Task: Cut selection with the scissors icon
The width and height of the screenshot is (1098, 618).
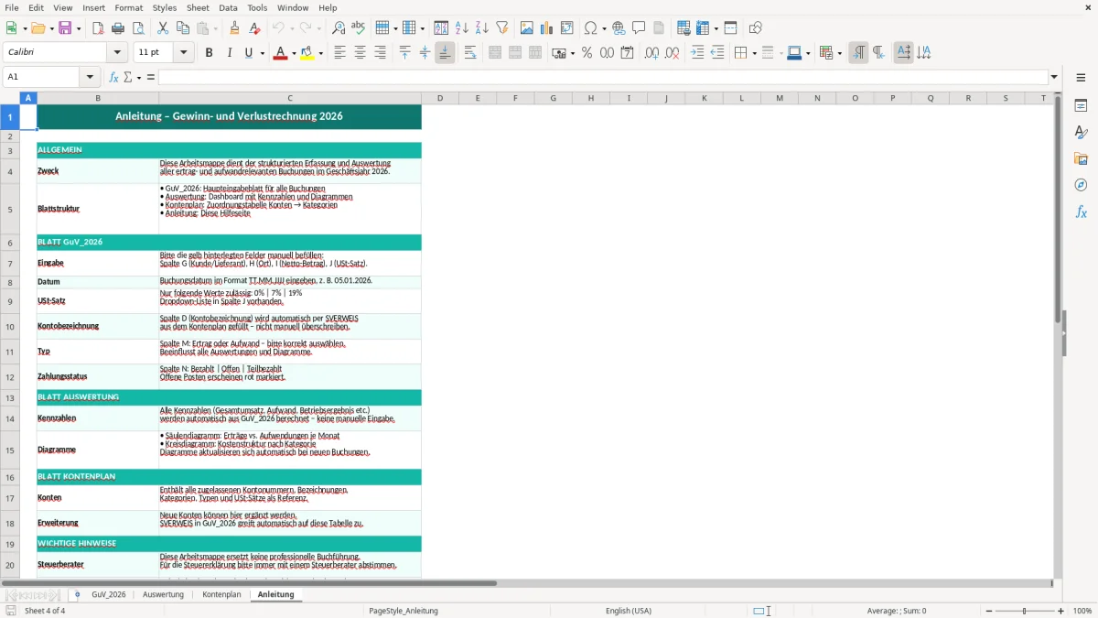Action: 162,28
